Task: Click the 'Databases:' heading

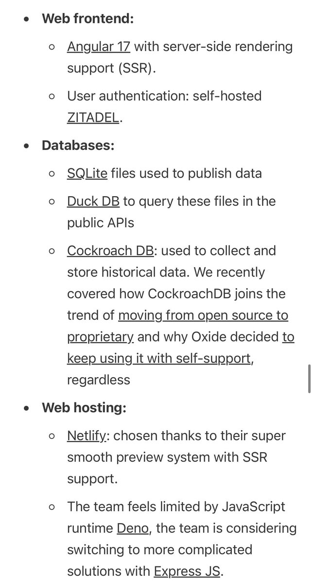Action: coord(78,145)
